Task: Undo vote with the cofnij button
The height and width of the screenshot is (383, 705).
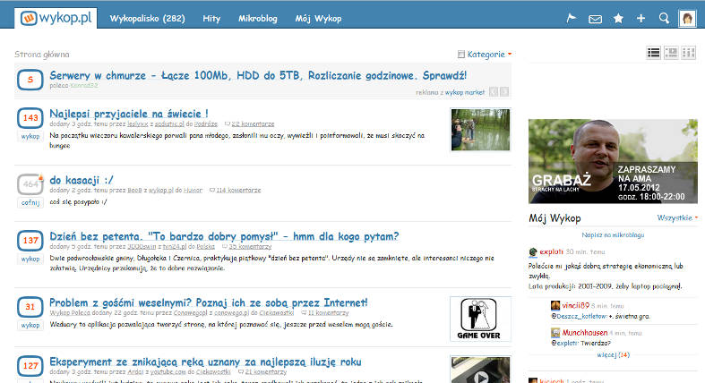Action: (30, 202)
